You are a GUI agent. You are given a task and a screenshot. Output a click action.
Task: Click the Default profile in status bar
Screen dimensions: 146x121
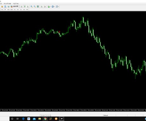point(106,115)
